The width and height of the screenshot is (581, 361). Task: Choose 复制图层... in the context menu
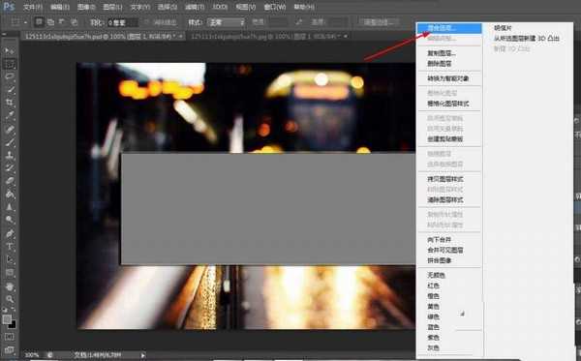[449, 53]
